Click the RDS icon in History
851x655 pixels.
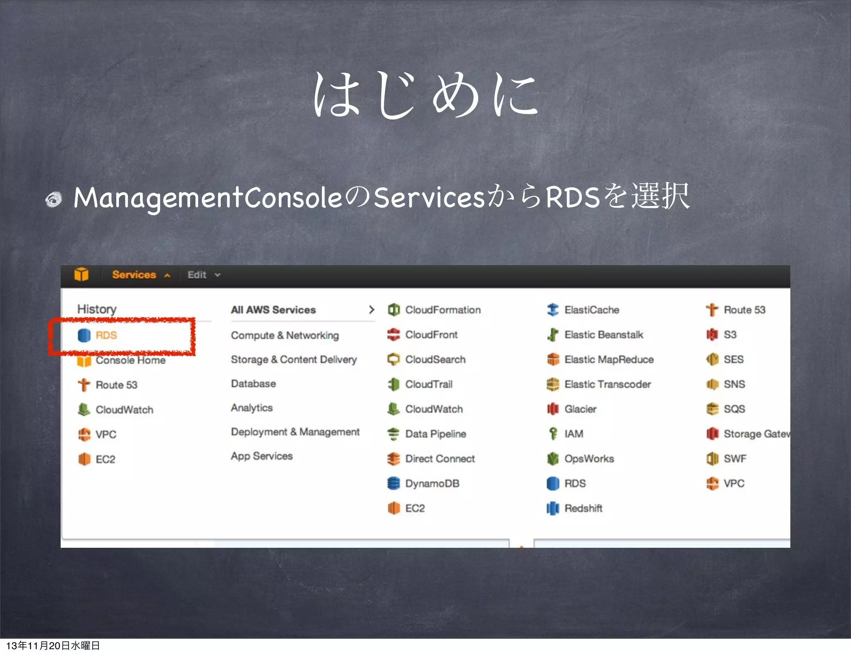[84, 335]
